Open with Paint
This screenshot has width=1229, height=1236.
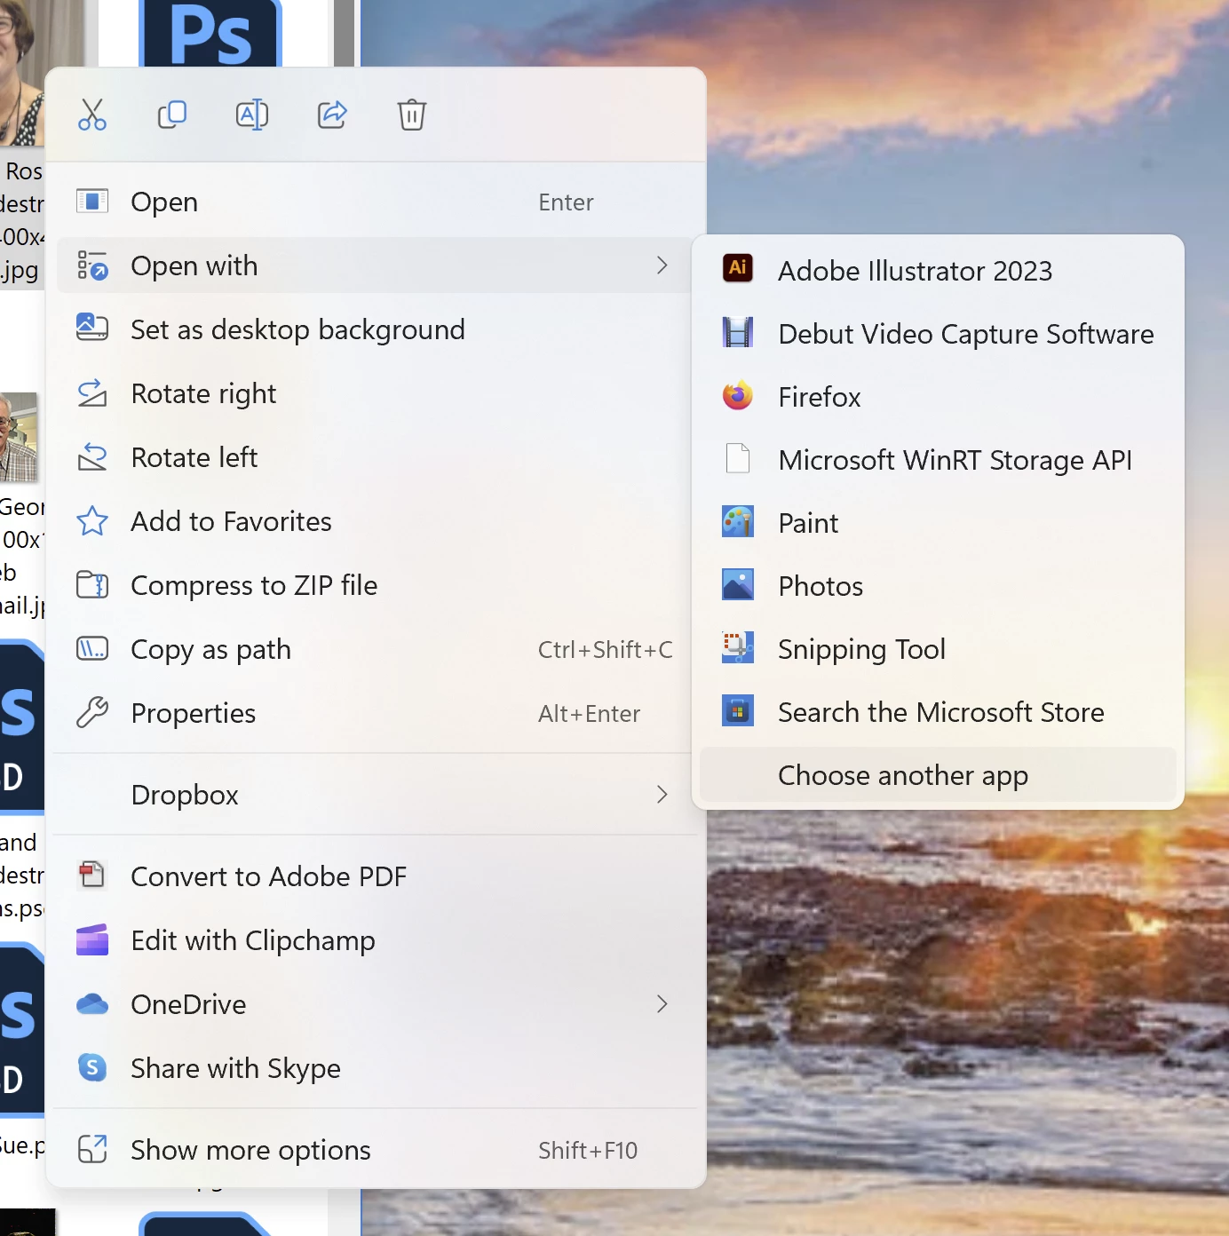tap(938, 522)
